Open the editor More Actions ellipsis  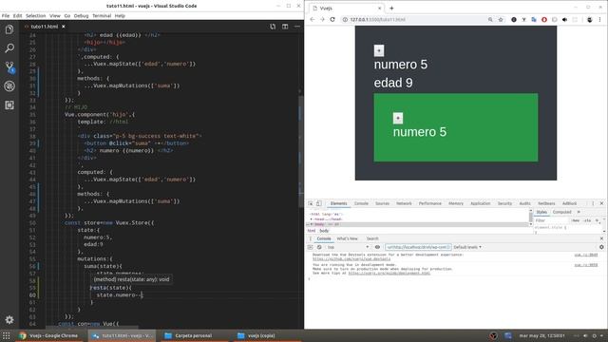point(297,27)
